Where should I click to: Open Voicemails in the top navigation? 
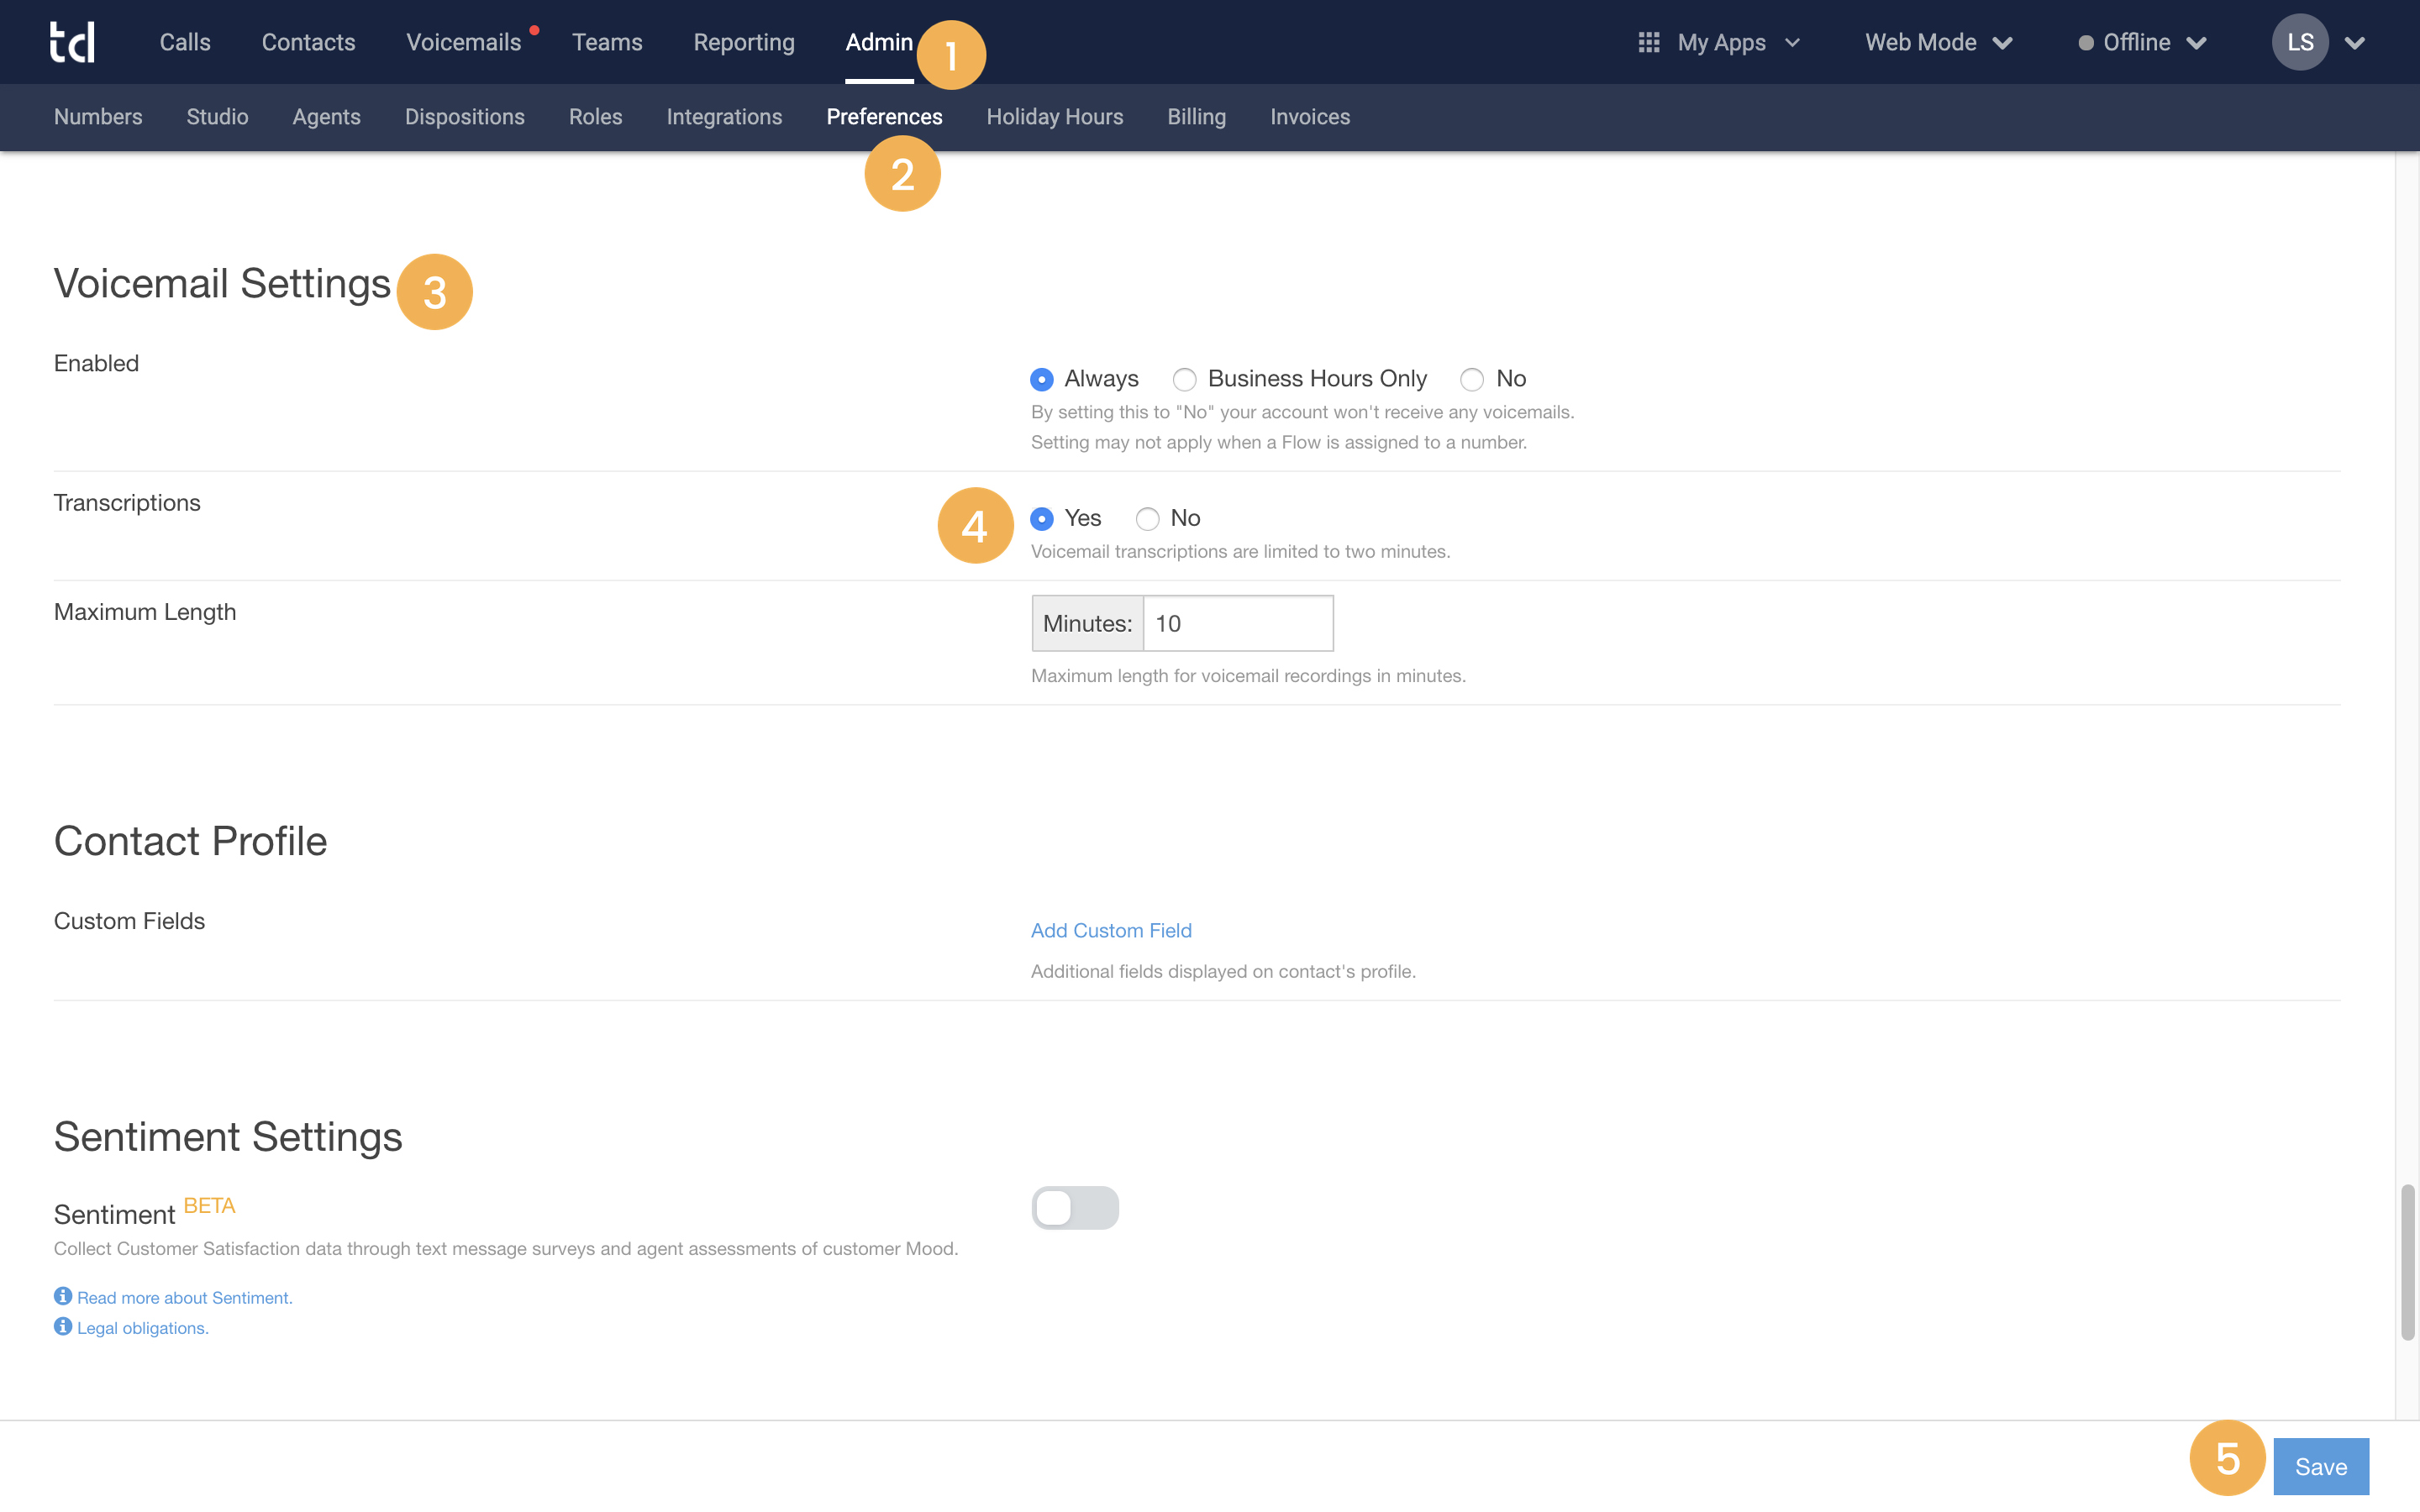point(463,42)
